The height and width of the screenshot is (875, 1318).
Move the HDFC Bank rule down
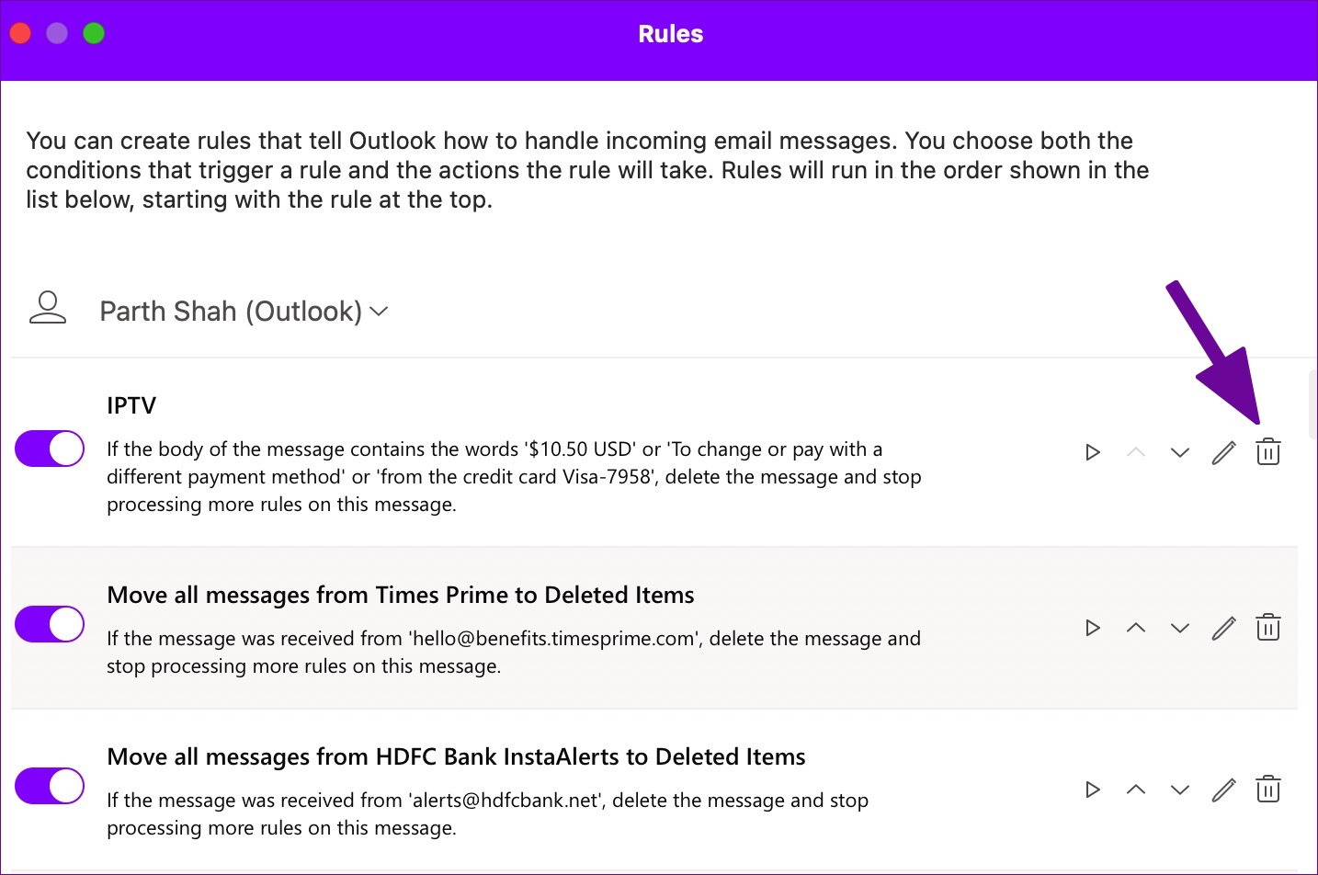(1180, 790)
